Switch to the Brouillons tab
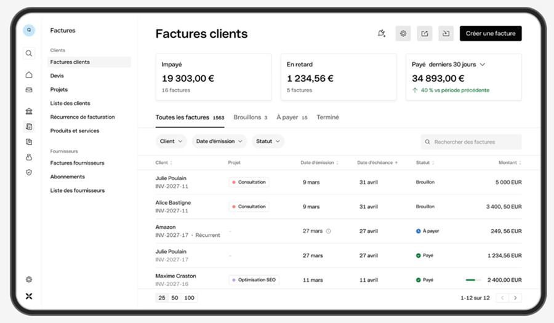 click(250, 117)
